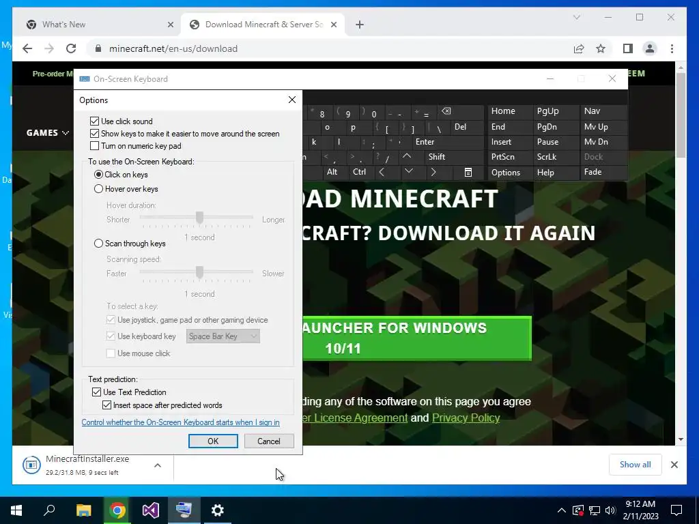The width and height of the screenshot is (699, 524).
Task: Bookmark this page with the star icon
Action: (601, 48)
